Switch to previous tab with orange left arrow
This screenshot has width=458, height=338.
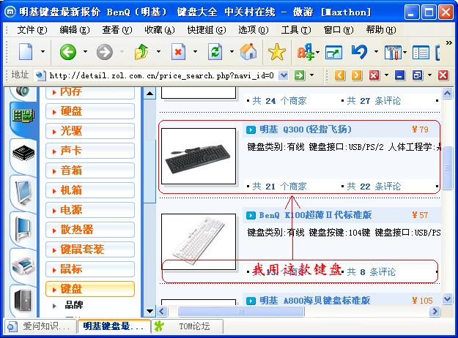click(x=339, y=75)
